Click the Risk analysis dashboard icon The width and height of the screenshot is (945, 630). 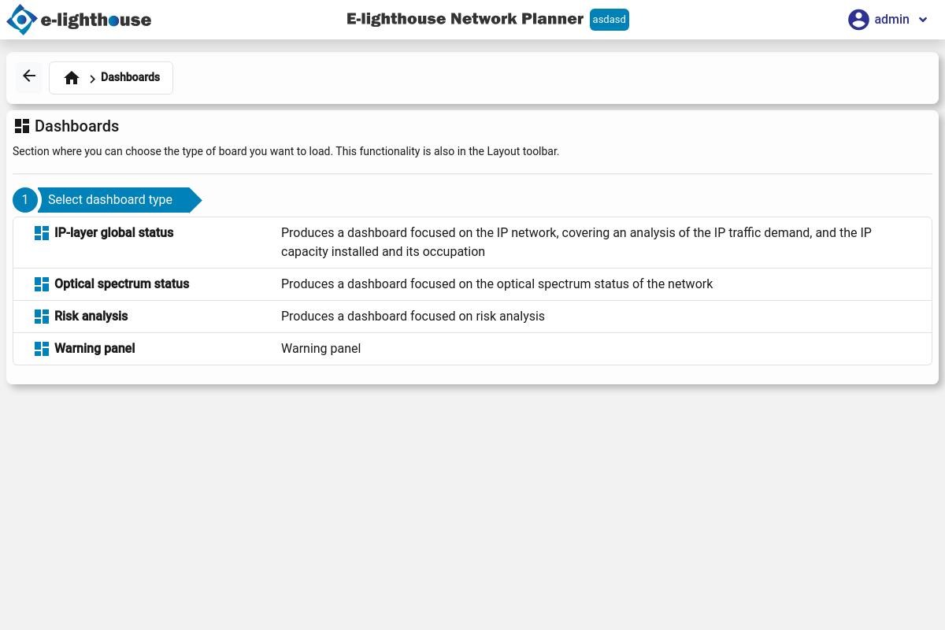42,317
